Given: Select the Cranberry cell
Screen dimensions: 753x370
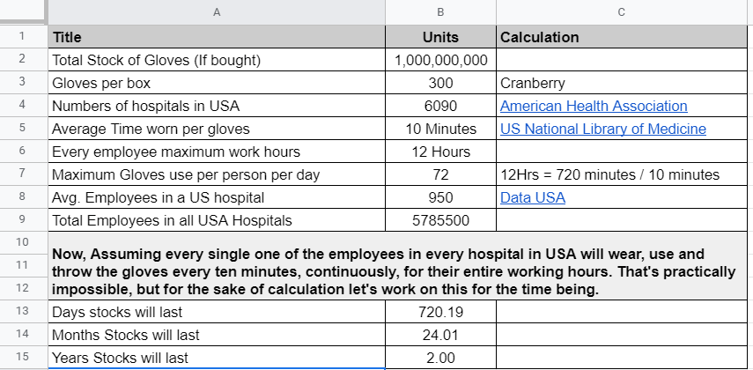Looking at the screenshot, I should pos(624,83).
